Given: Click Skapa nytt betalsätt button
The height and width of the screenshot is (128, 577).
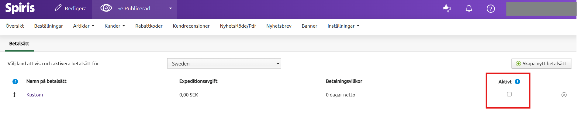Looking at the screenshot, I should (x=541, y=63).
